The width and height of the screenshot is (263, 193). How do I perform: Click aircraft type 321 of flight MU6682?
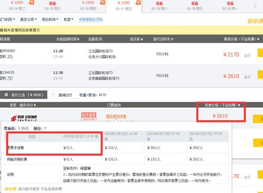click(x=10, y=56)
